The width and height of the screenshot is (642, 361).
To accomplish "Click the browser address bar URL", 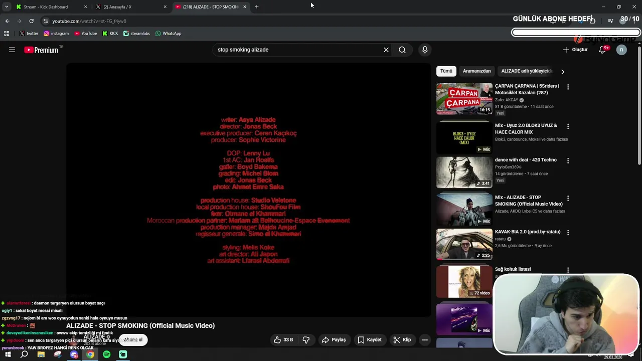I will 89,21.
